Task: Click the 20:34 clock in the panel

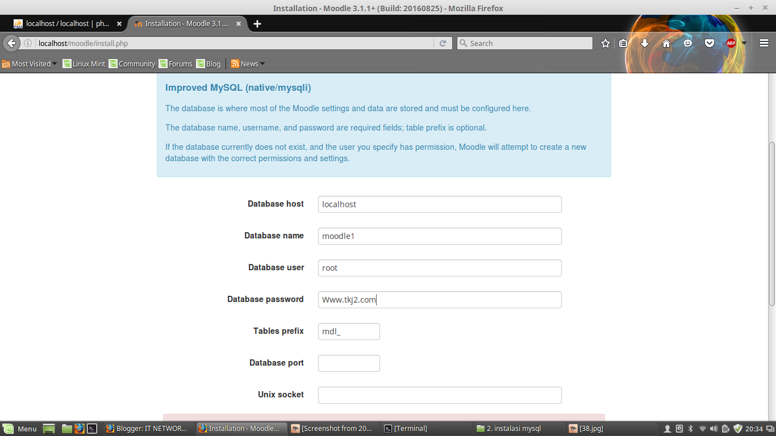Action: click(754, 429)
